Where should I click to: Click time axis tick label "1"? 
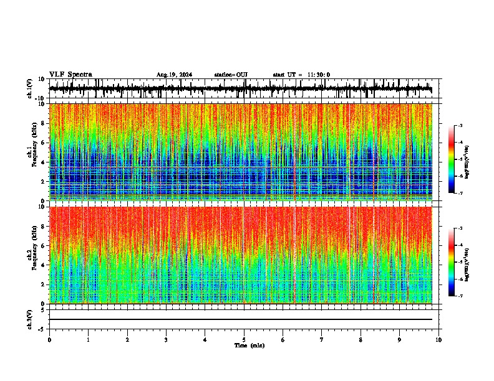[88, 340]
